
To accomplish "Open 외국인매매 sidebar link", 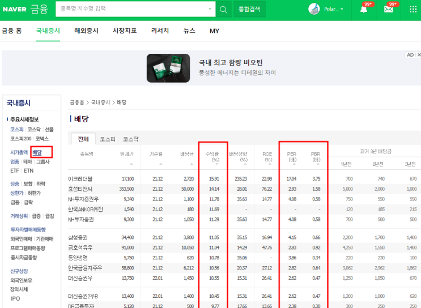I will pos(21,239).
